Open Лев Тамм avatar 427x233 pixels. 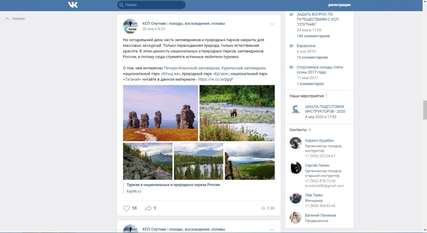[295, 198]
